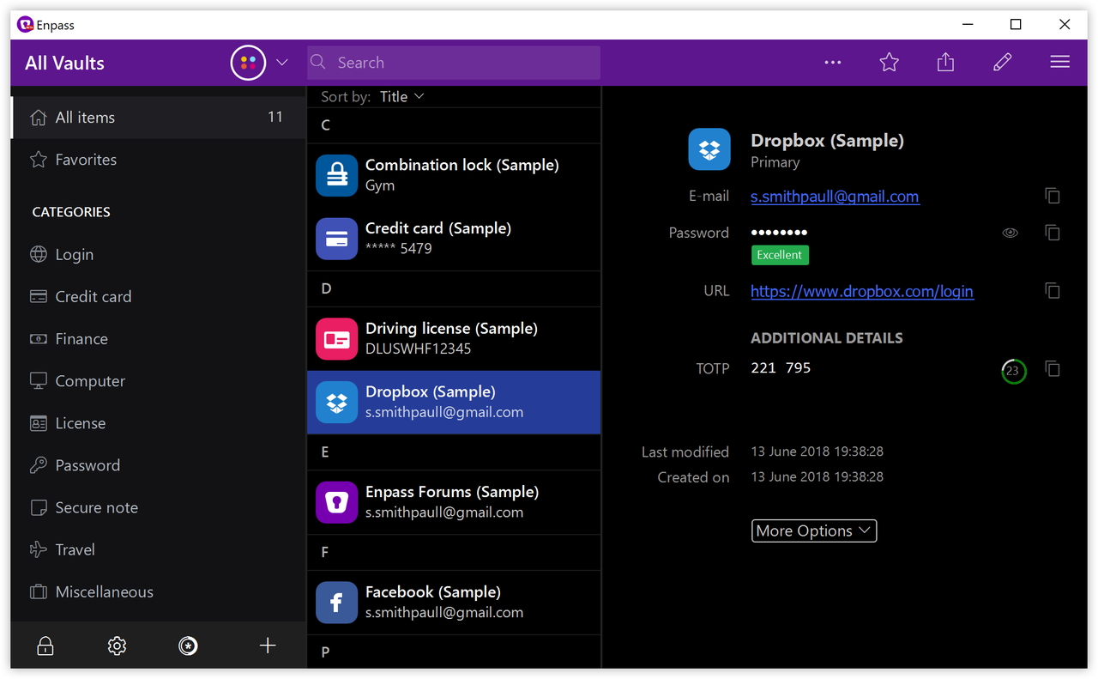Open the vault selector dropdown chevron
This screenshot has width=1098, height=679.
282,62
